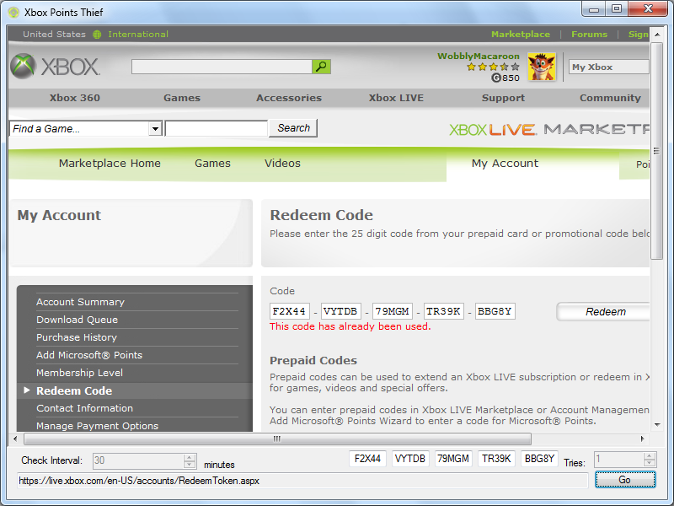Click the green magnifier search icon
The height and width of the screenshot is (506, 674).
[321, 67]
